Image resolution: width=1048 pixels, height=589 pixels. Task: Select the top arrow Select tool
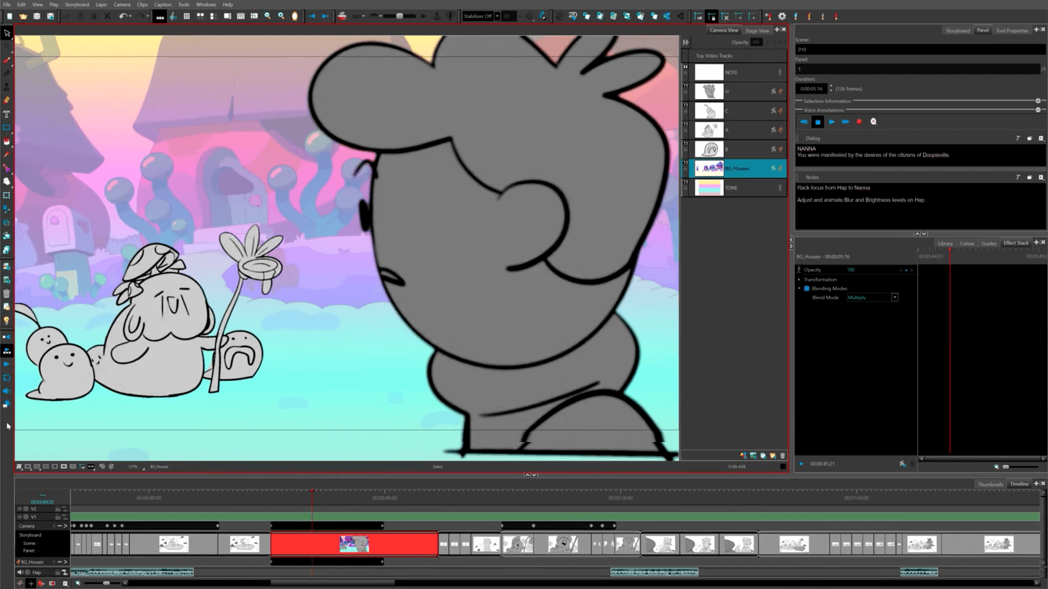coord(7,33)
